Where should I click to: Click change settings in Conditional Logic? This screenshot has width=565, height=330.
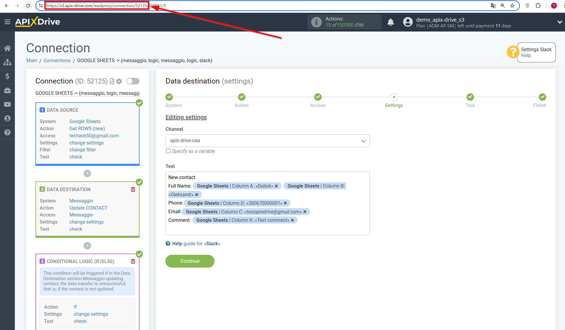91,314
